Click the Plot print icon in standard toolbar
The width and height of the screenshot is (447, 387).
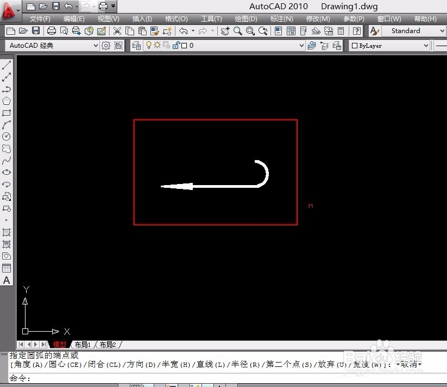point(51,31)
